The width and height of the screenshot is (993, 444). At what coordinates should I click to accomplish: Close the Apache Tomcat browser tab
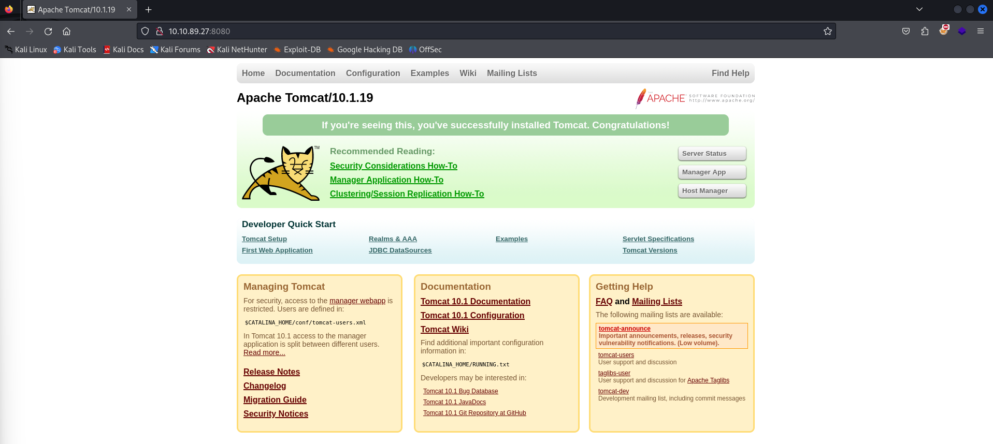click(129, 10)
